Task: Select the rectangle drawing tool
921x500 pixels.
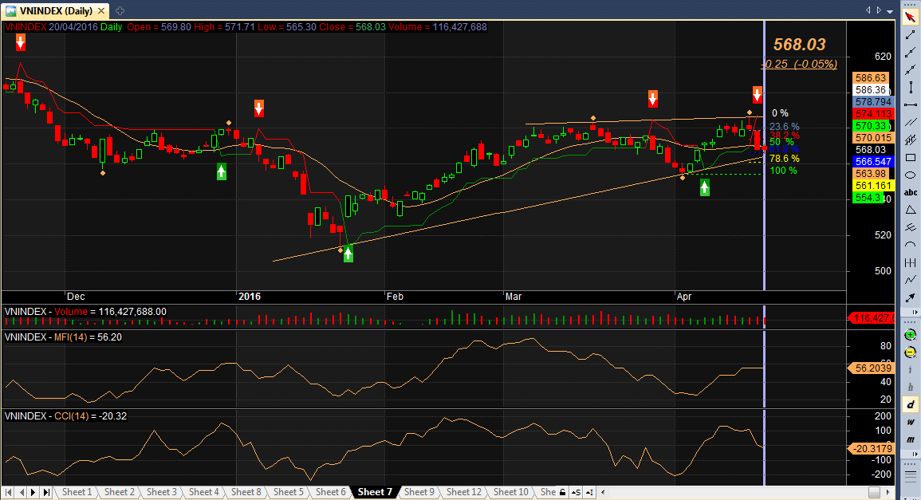Action: [x=911, y=157]
